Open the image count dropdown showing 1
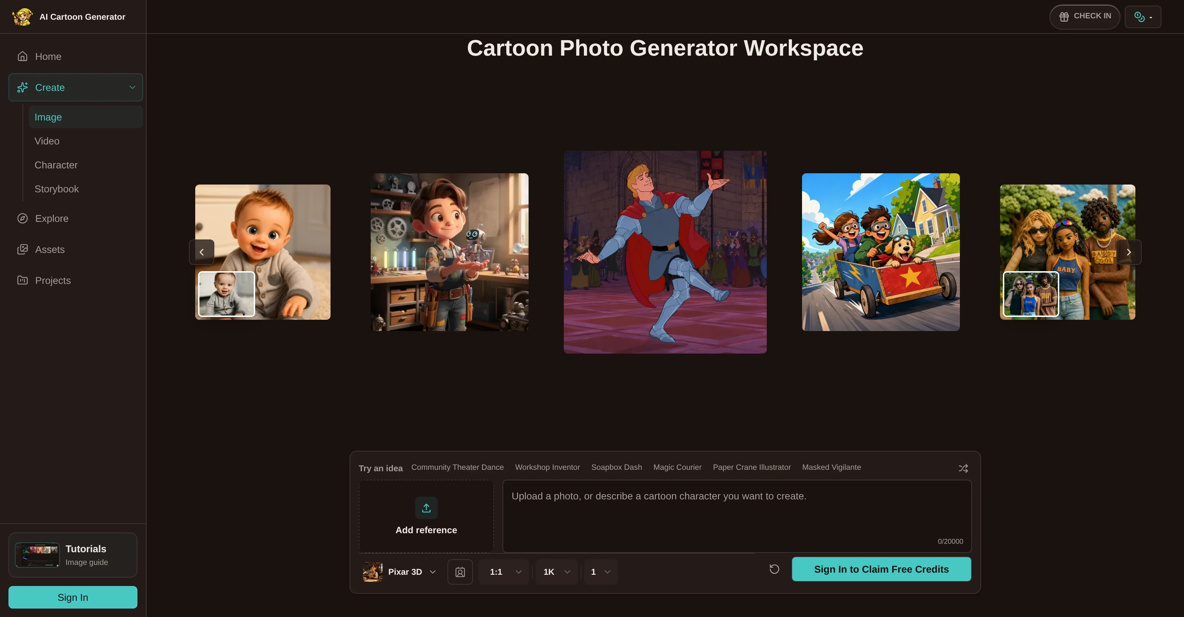 point(601,572)
